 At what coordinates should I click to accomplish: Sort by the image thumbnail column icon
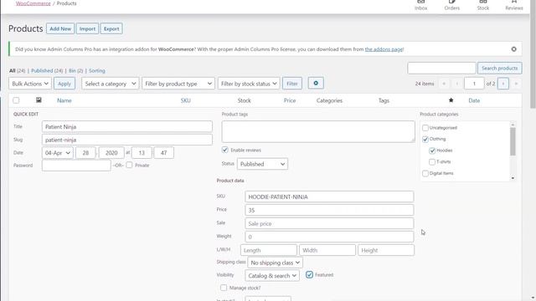(x=39, y=100)
